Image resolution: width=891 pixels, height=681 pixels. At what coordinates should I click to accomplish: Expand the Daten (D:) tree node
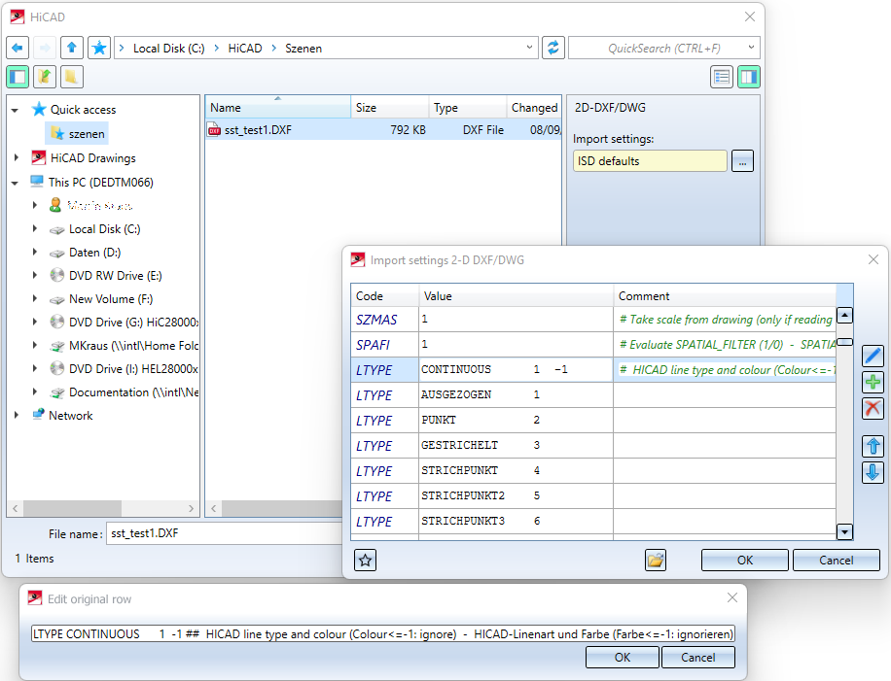(35, 252)
